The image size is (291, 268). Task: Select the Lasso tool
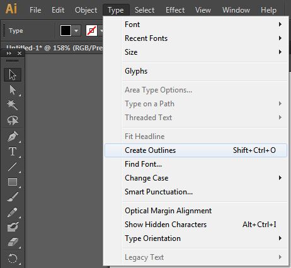tap(13, 120)
